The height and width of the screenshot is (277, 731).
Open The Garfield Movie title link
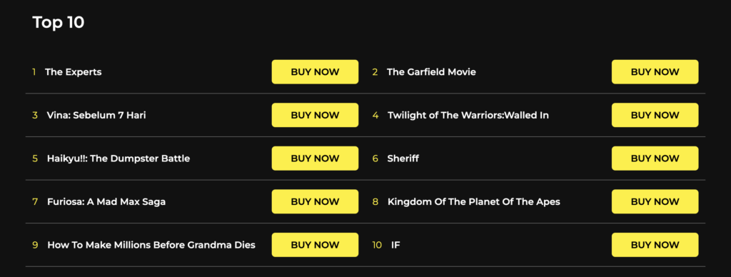431,72
